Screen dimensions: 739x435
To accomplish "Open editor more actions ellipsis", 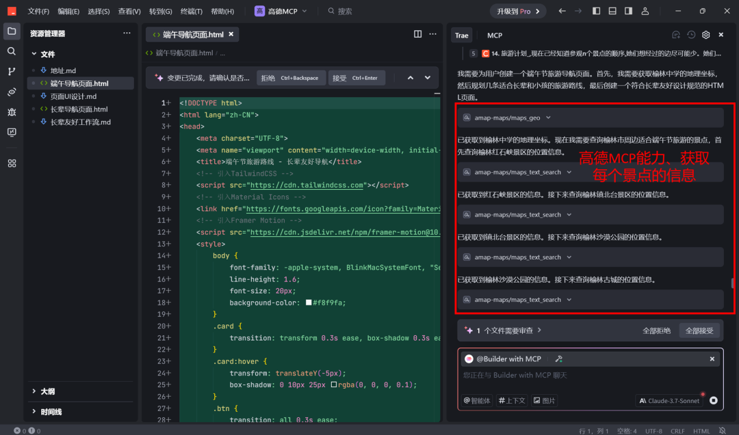I will [x=432, y=34].
